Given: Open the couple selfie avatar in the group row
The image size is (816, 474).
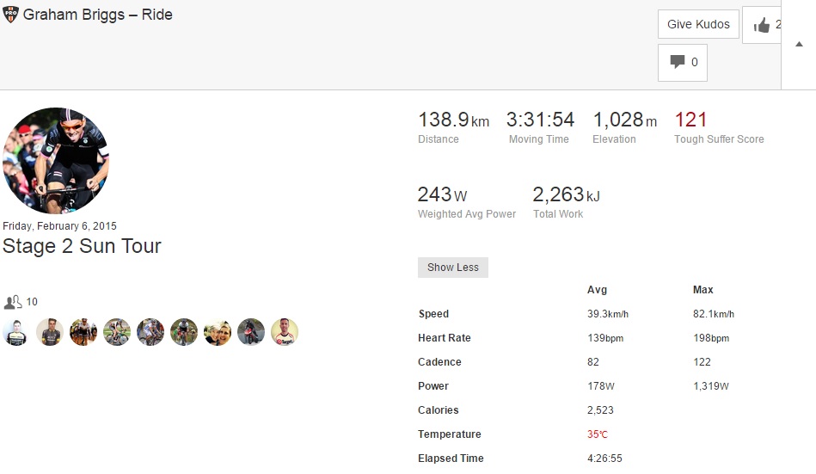Looking at the screenshot, I should tap(218, 332).
